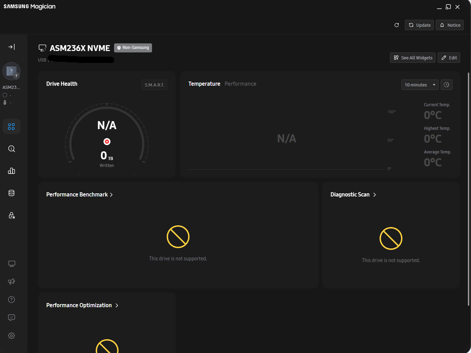471x353 pixels.
Task: Open the database cylinder icon in sidebar
Action: (x=11, y=193)
